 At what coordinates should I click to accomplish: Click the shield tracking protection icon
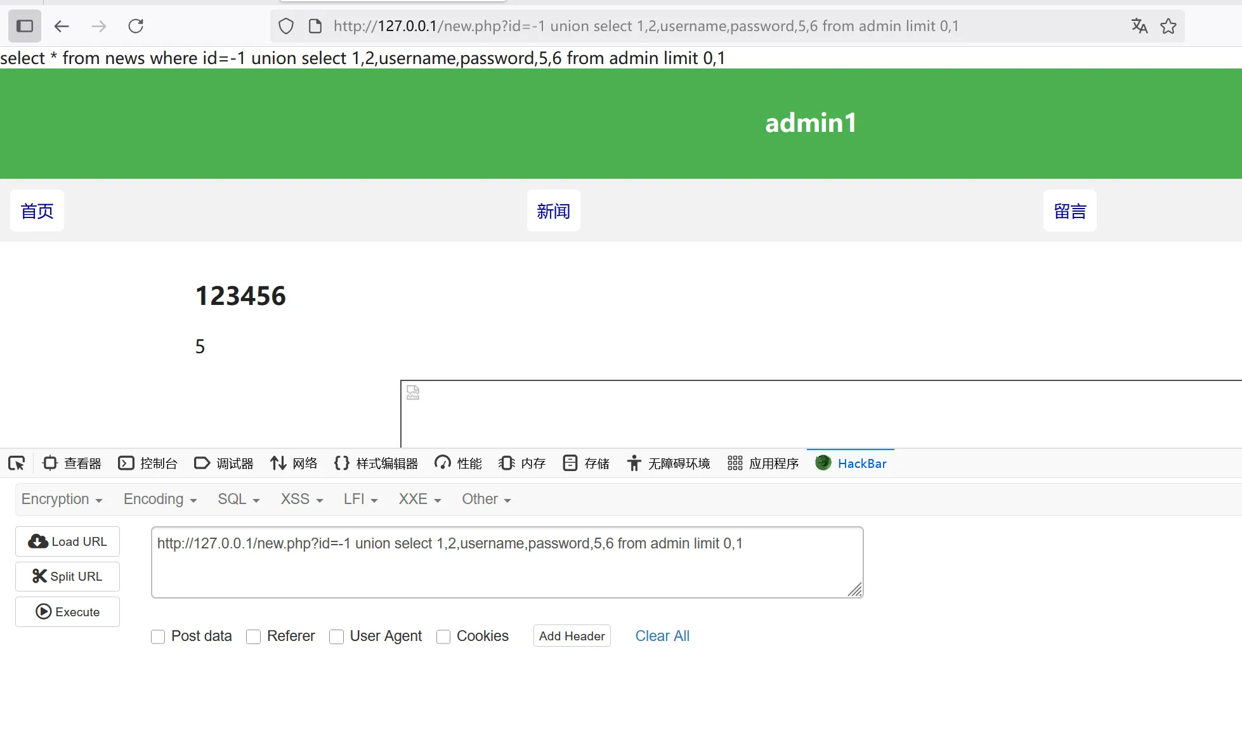click(x=286, y=26)
